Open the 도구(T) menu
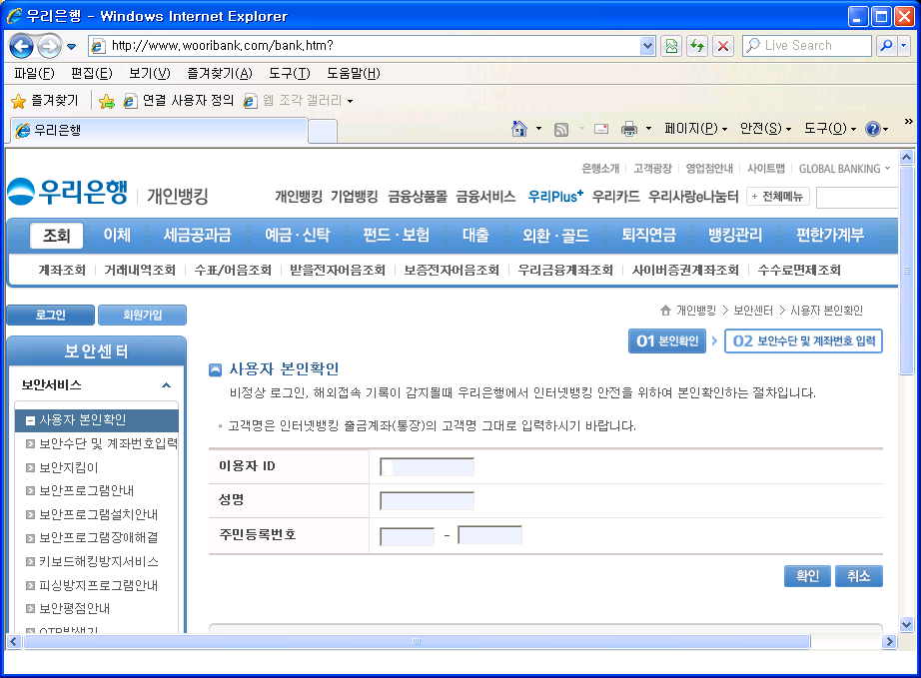Screen dimensions: 921x678 pos(290,73)
